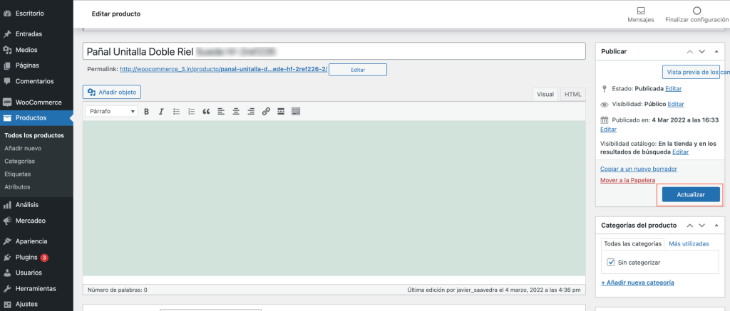Image resolution: width=730 pixels, height=311 pixels.
Task: Click Editar button next to permalink
Action: coord(358,70)
